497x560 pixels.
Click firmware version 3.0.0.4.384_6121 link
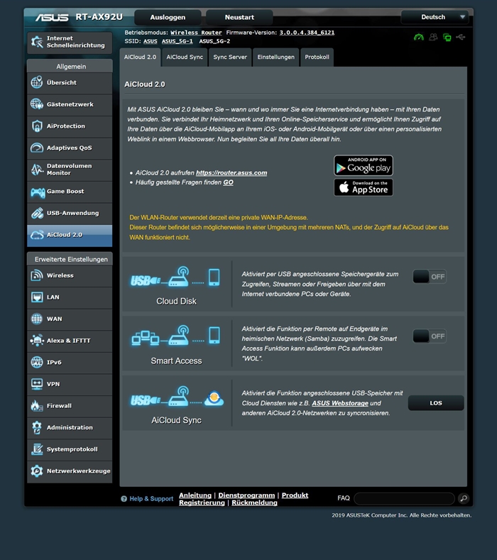pos(307,33)
